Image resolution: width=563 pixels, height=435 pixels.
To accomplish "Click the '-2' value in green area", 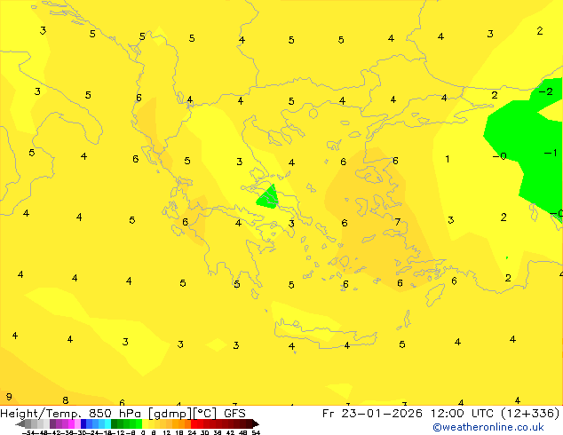I will coord(546,91).
